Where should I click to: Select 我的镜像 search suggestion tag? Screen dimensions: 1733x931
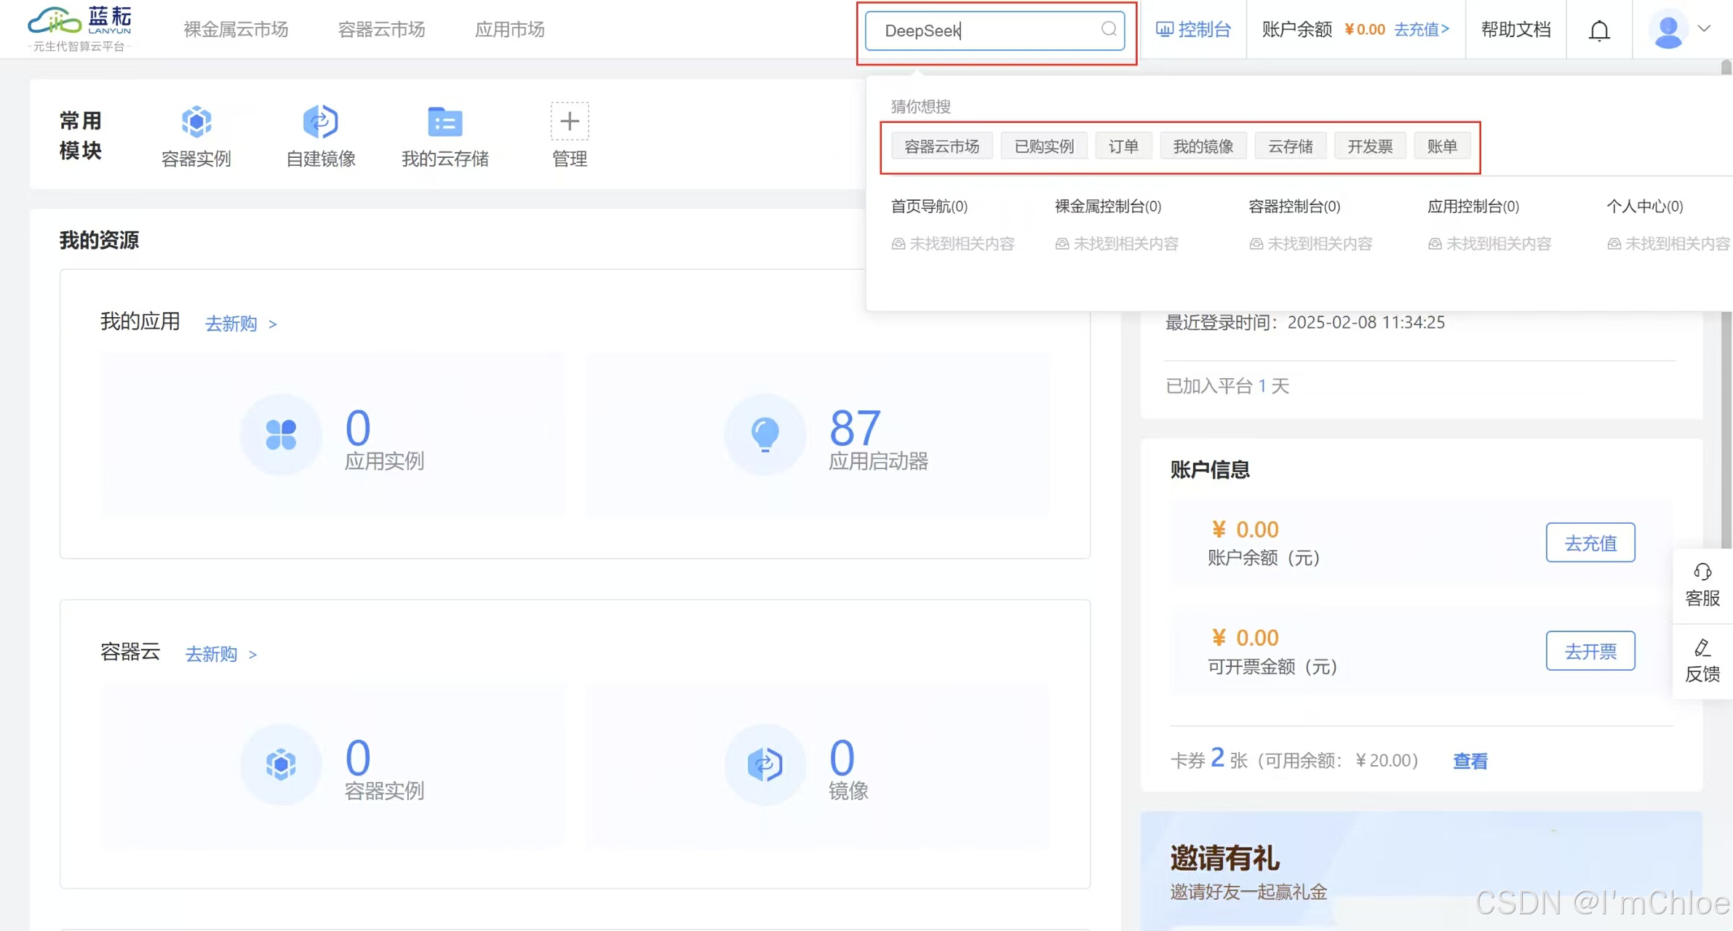click(1203, 146)
